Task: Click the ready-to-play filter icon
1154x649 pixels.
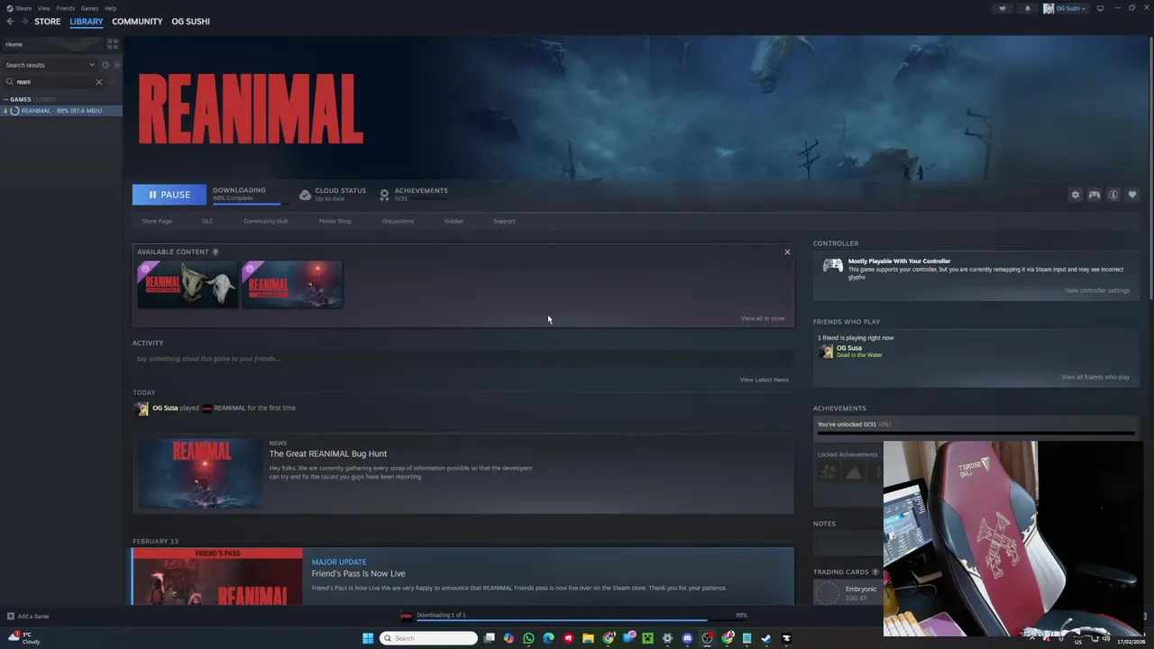Action: click(116, 65)
